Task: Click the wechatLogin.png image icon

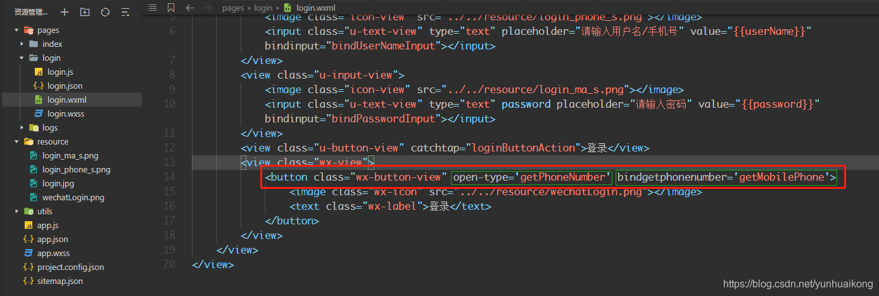Action: coord(34,197)
